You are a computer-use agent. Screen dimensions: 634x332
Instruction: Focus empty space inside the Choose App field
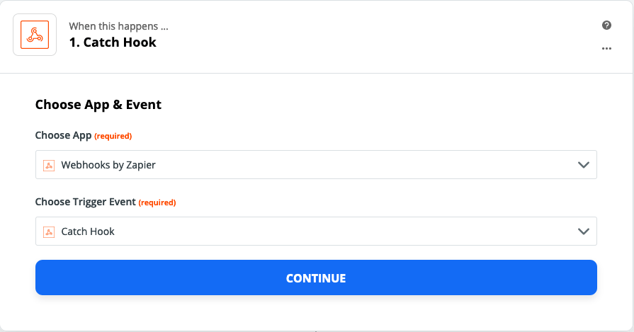(x=364, y=165)
